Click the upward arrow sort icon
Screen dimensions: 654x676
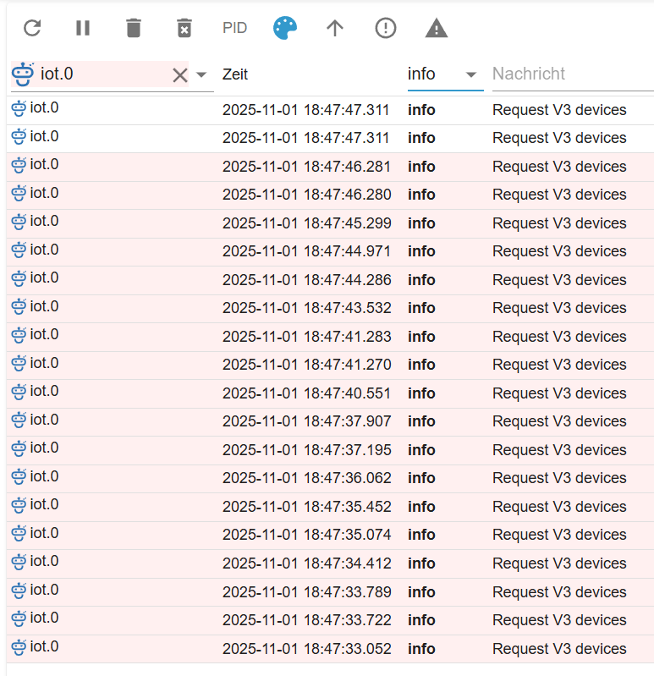coord(335,29)
